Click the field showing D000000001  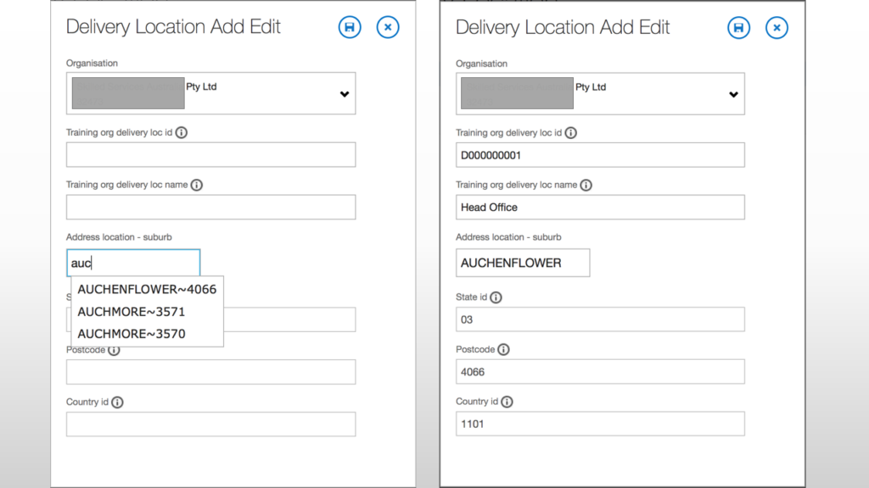click(600, 155)
